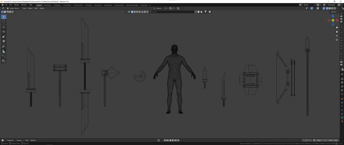
Task: Open Playback dropdown in timeline
Action: click(11, 140)
